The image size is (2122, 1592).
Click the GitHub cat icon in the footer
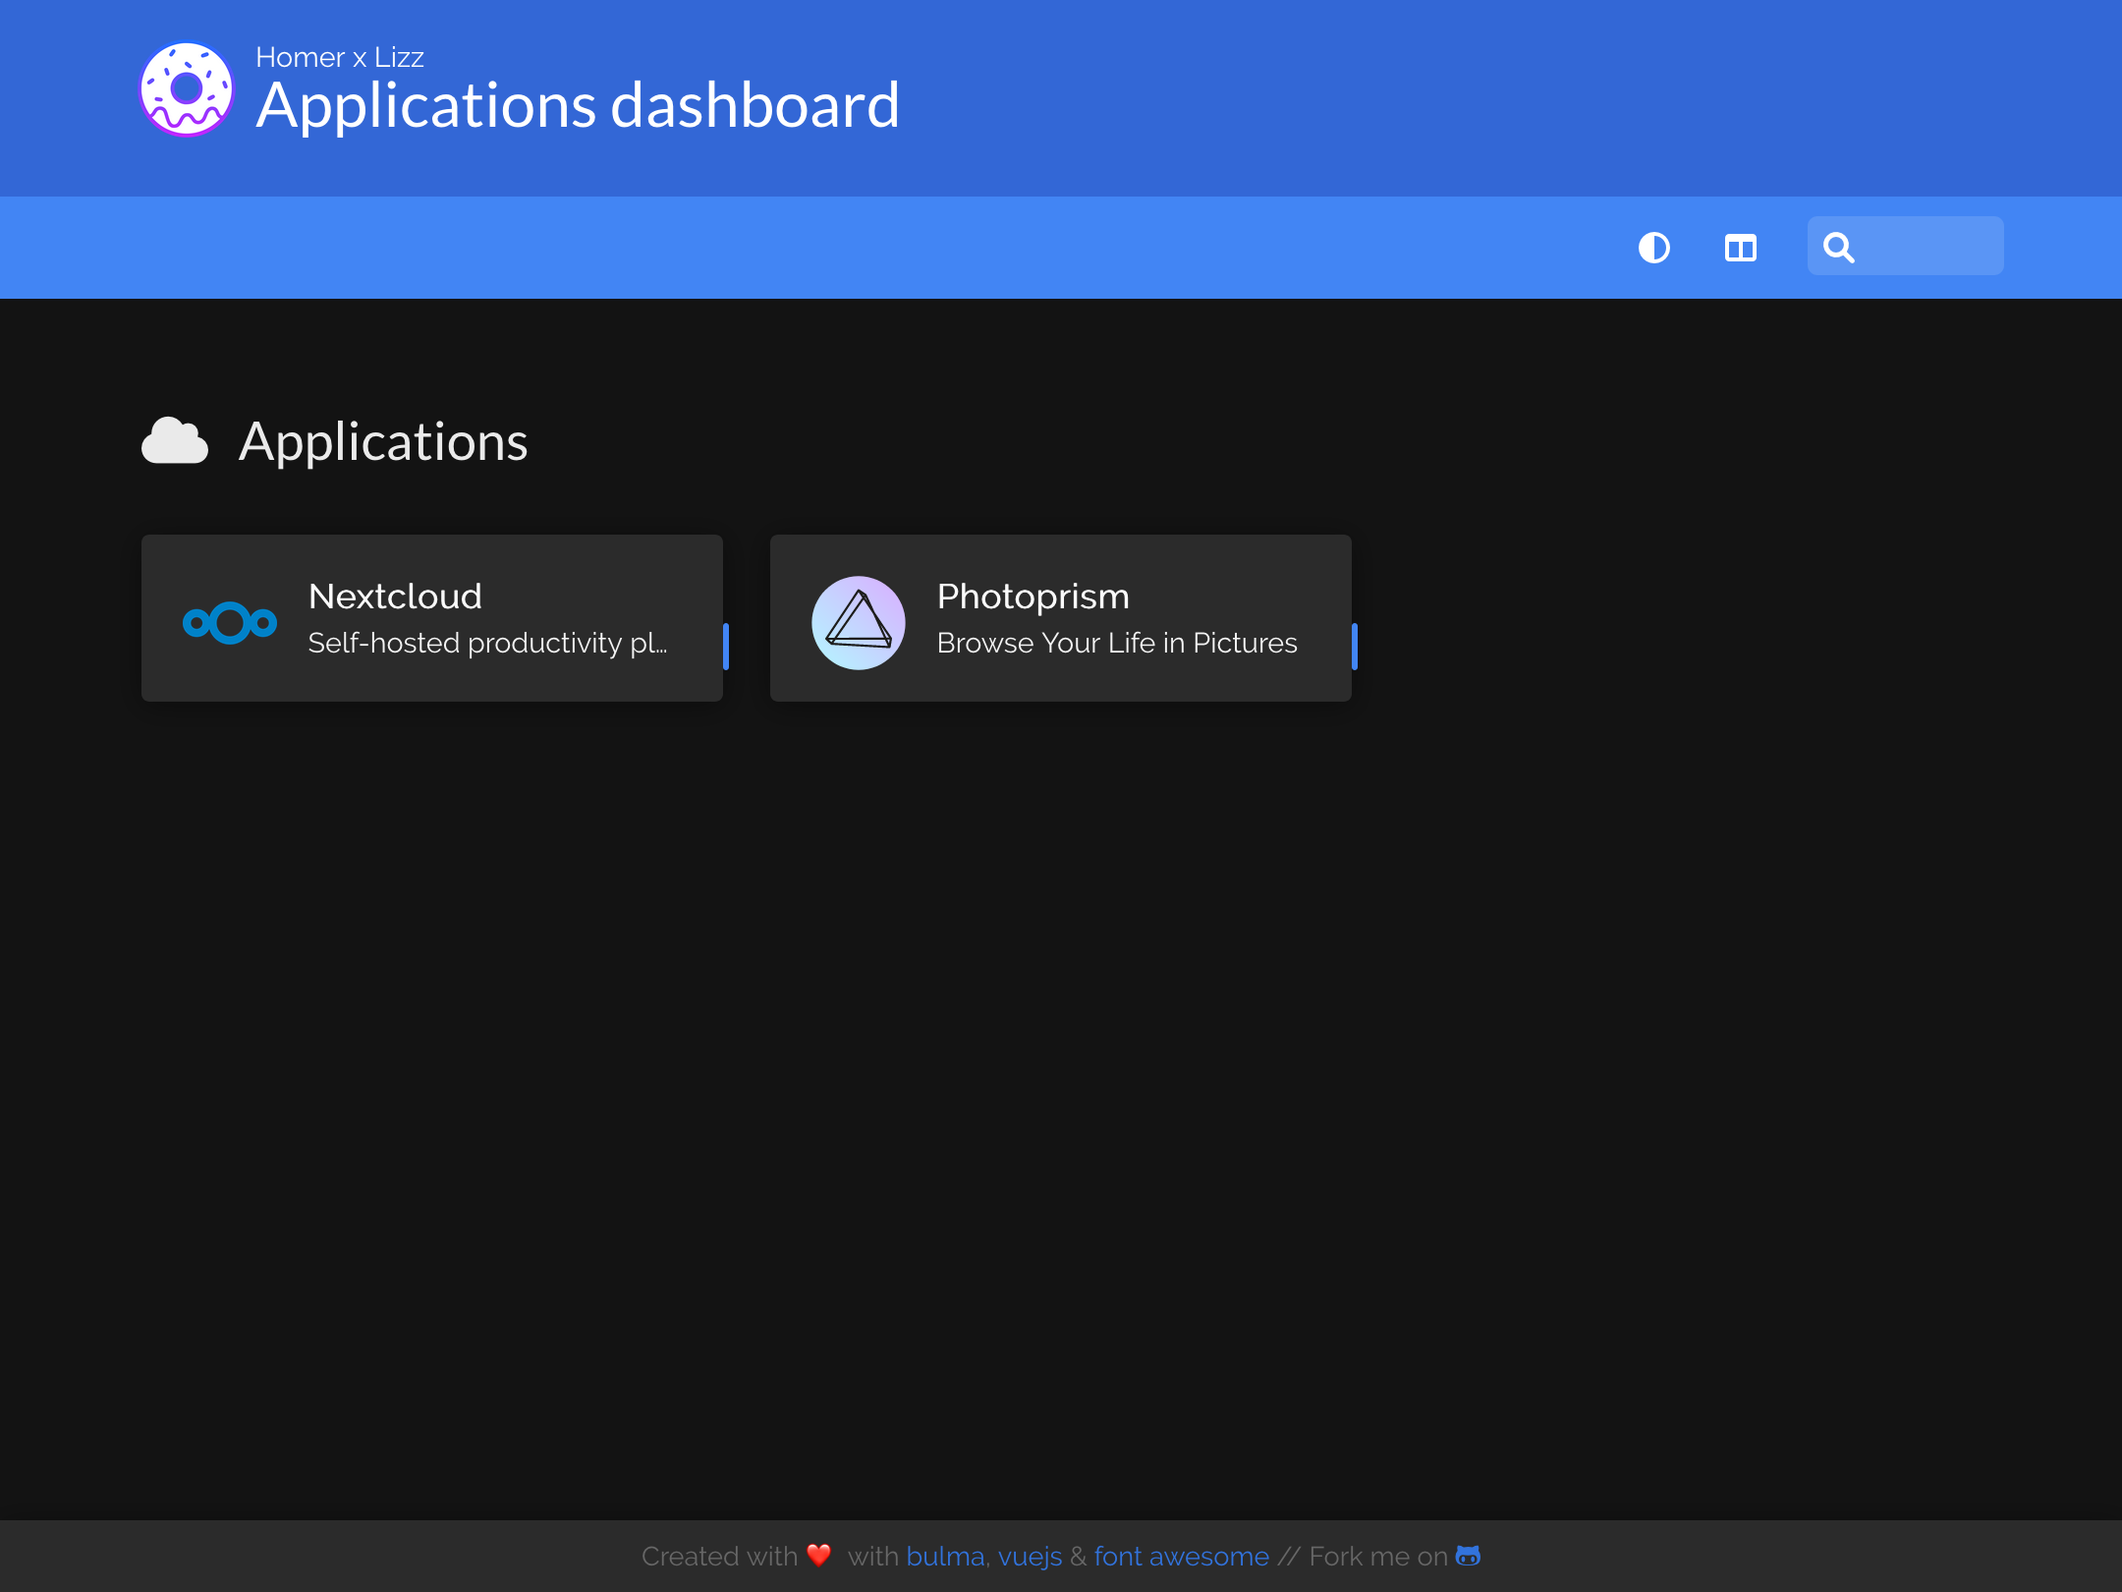1468,1556
